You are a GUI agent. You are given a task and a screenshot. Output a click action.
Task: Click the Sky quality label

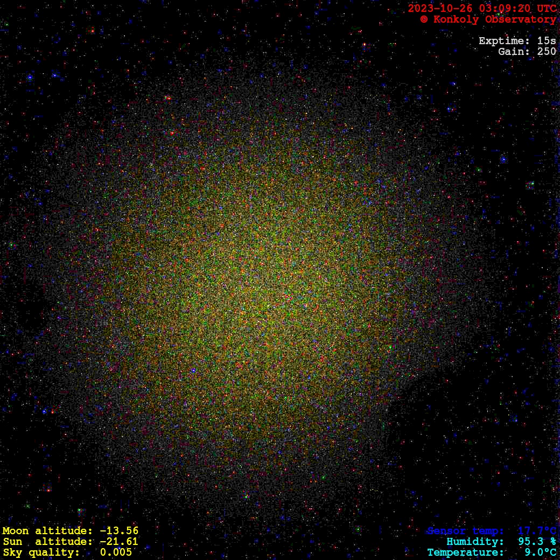pyautogui.click(x=41, y=552)
